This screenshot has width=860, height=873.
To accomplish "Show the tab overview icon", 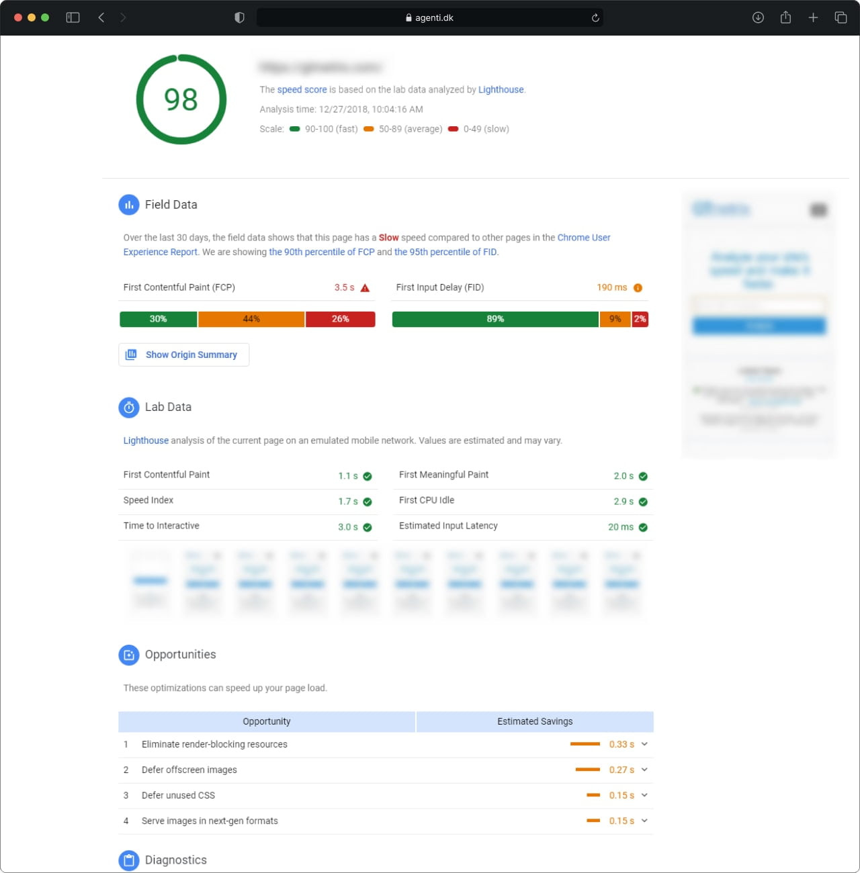I will coord(841,17).
